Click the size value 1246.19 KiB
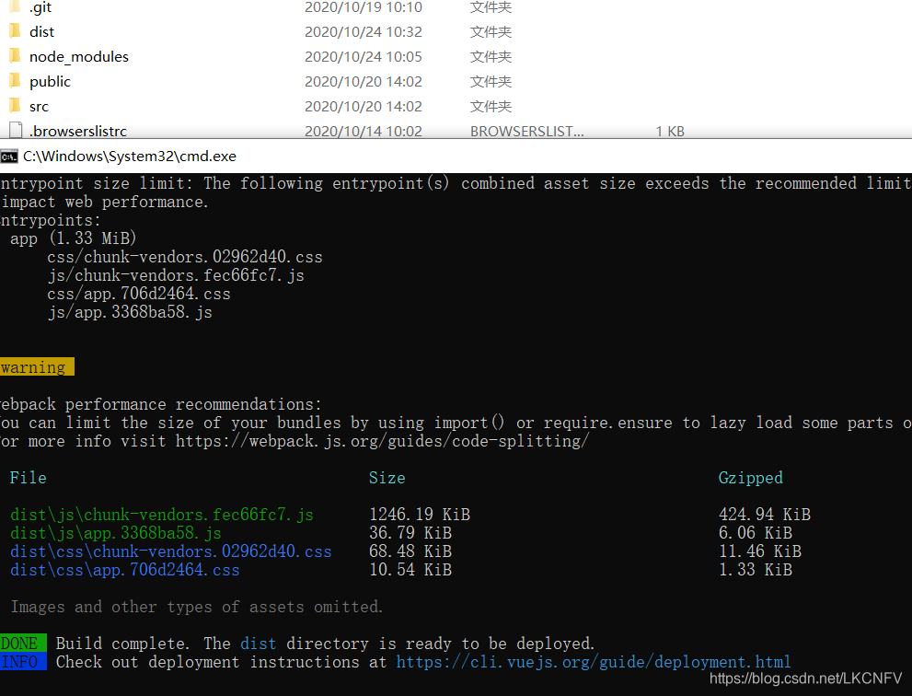912x696 pixels. [420, 515]
